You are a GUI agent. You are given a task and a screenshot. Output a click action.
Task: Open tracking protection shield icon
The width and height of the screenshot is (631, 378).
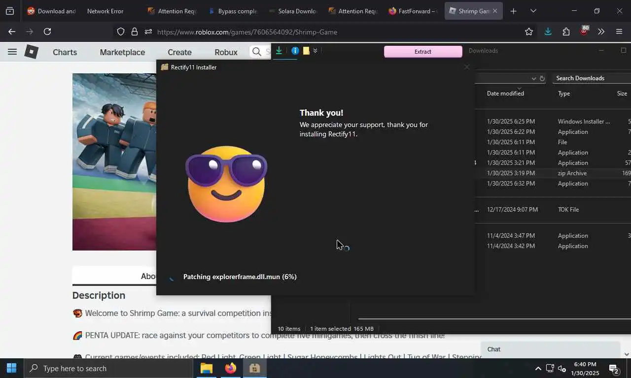(x=121, y=31)
